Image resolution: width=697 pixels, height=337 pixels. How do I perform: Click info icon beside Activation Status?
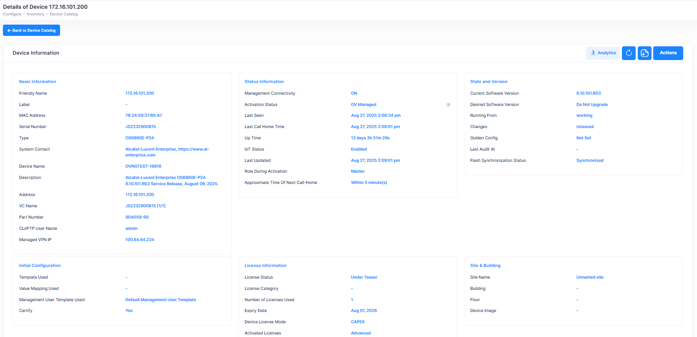click(448, 105)
